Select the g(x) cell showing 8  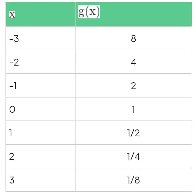click(134, 38)
